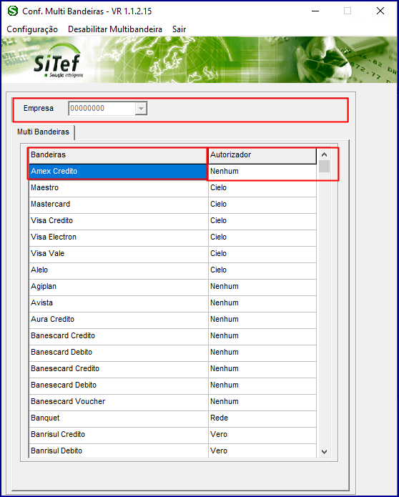Click the Autorizador column header
This screenshot has height=497, width=399.
tap(262, 155)
